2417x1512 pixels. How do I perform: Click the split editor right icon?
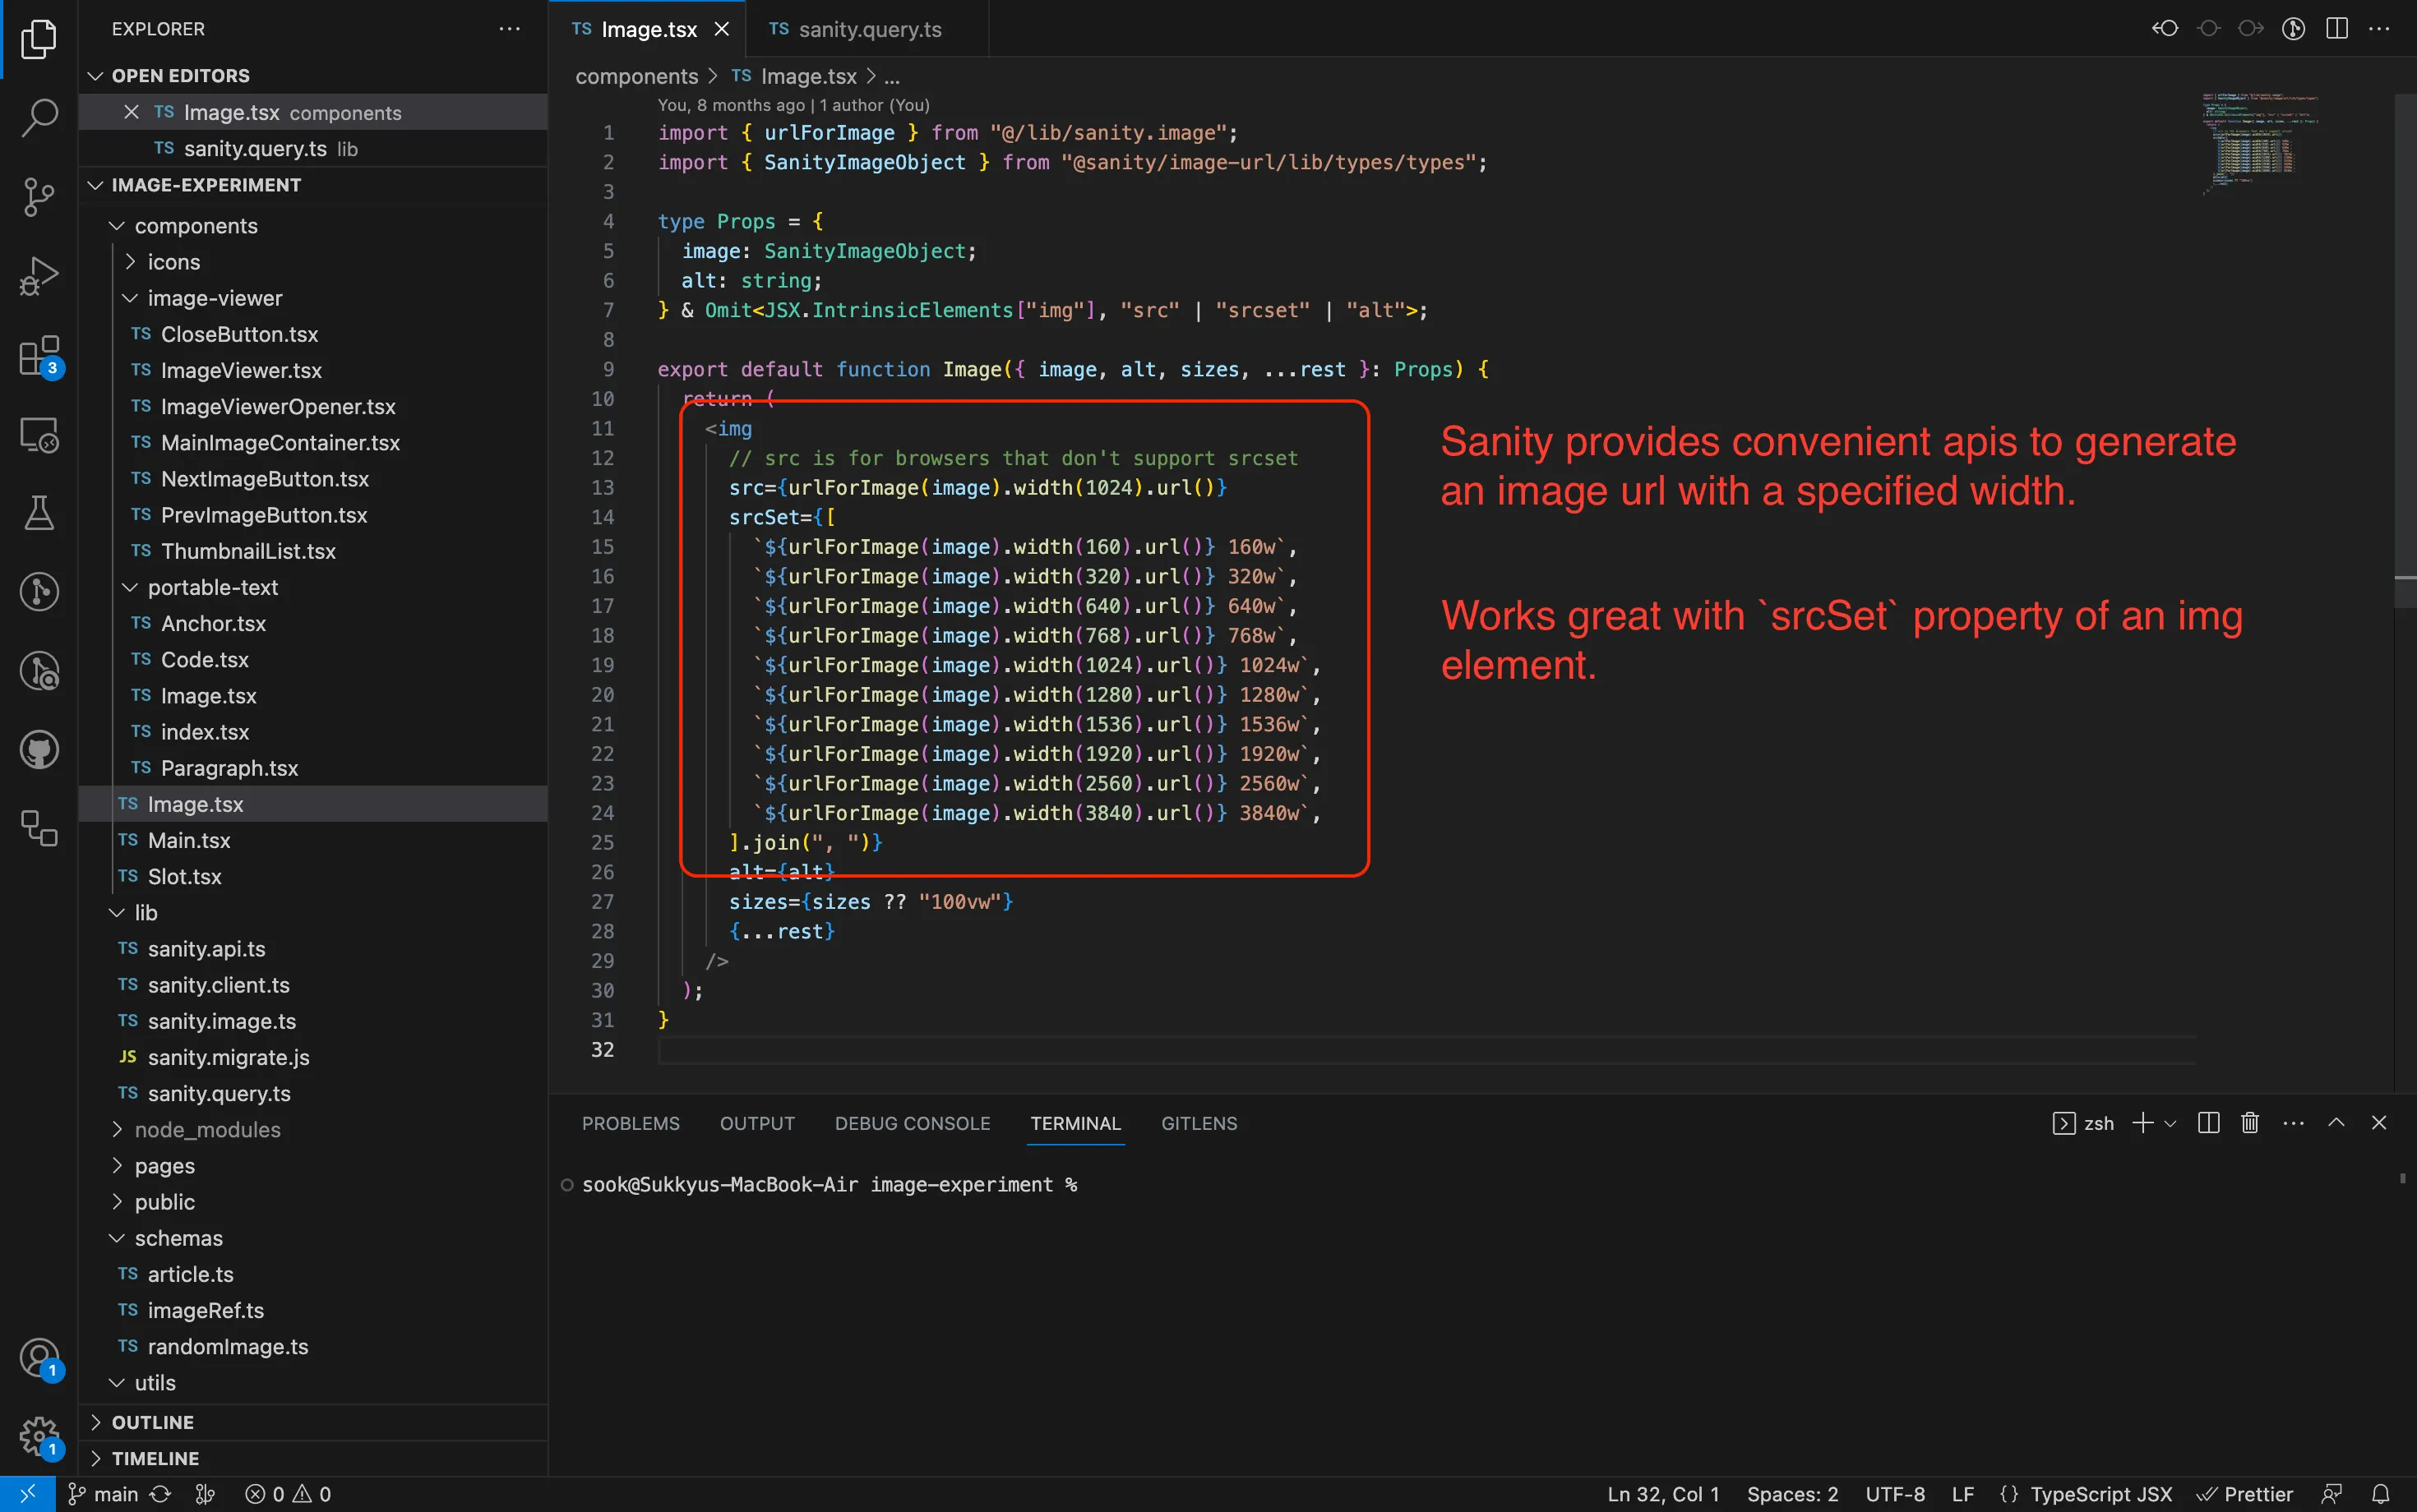[x=2337, y=28]
